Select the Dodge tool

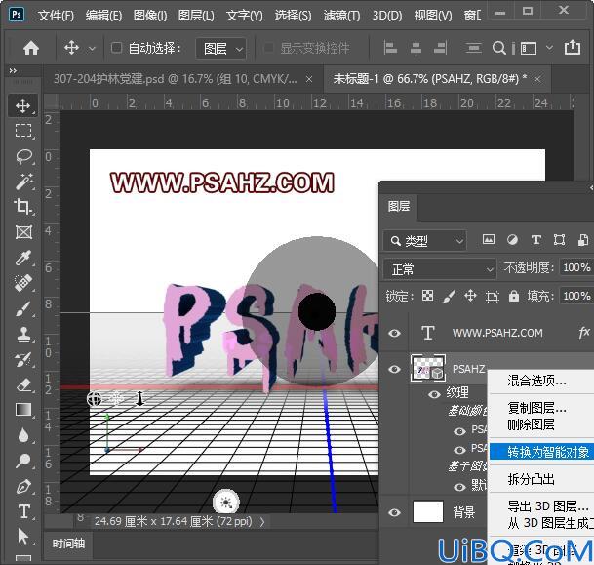coord(23,461)
